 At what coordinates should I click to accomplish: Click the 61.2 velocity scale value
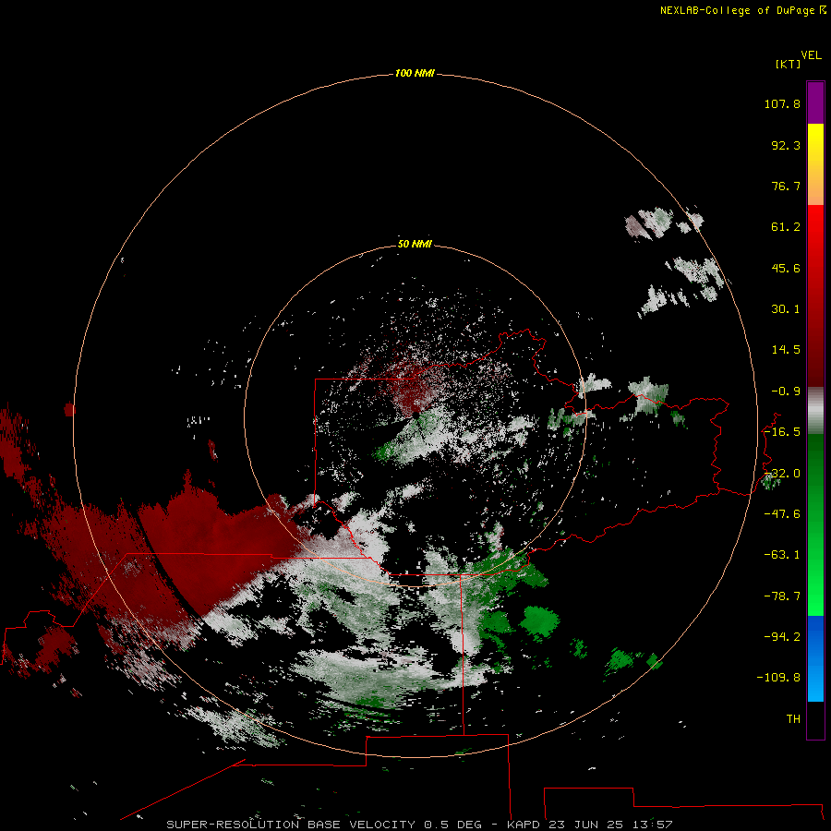pos(786,227)
